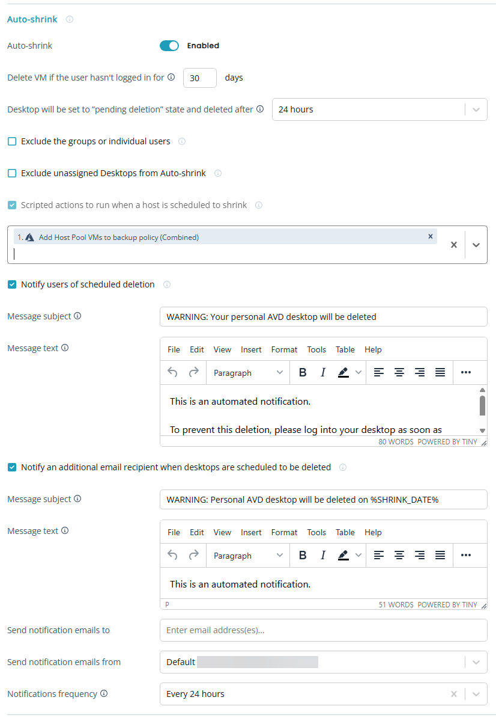Remove the Add Host Pool VMs script tag

pyautogui.click(x=431, y=237)
